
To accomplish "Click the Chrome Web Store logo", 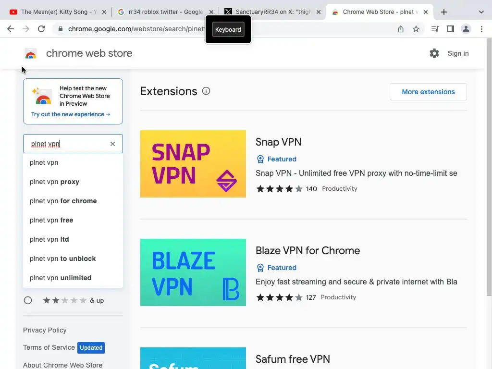I will pos(31,53).
